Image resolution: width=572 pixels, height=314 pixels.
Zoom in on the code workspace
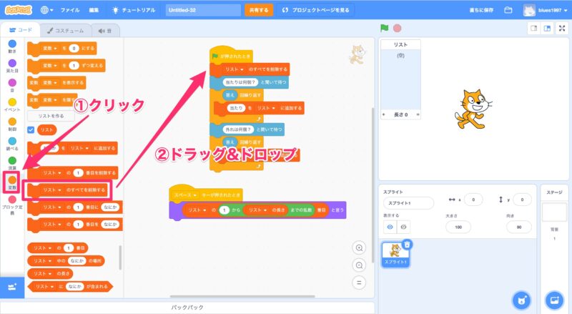point(359,247)
